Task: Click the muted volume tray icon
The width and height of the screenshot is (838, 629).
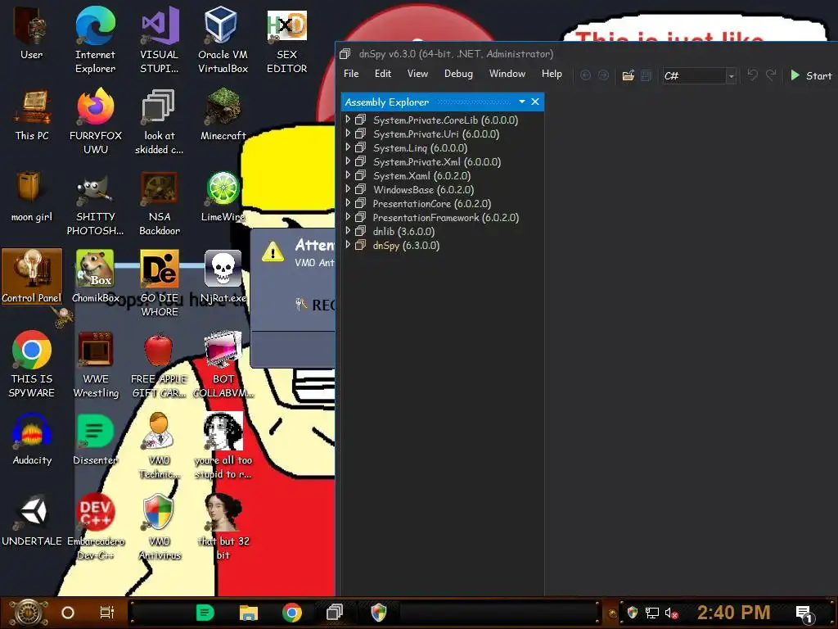Action: [671, 613]
